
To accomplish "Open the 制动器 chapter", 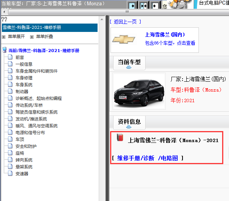I will click(22, 92).
